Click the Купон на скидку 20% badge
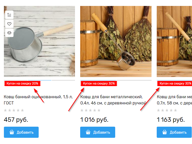The image size is (192, 144). coord(22,84)
